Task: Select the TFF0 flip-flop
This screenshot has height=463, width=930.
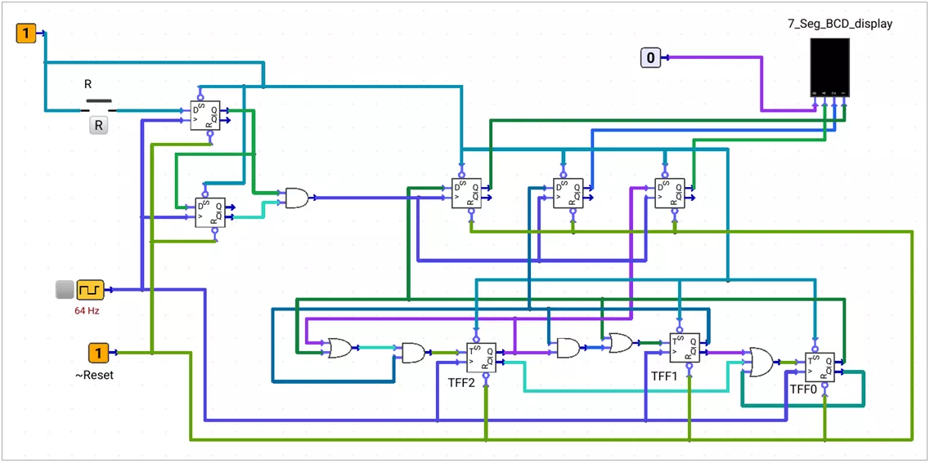Action: [820, 367]
